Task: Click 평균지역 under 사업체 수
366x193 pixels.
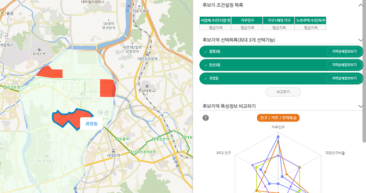Action: (215, 27)
